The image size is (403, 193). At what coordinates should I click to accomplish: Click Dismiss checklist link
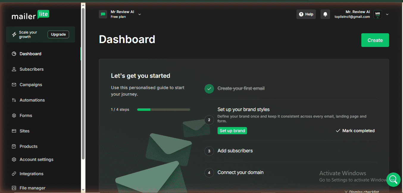[x=362, y=192]
